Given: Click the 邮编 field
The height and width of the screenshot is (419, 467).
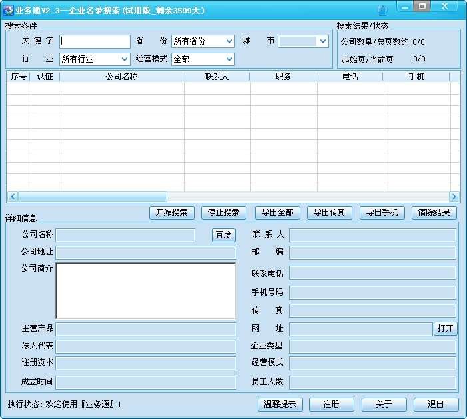Looking at the screenshot, I should [372, 252].
